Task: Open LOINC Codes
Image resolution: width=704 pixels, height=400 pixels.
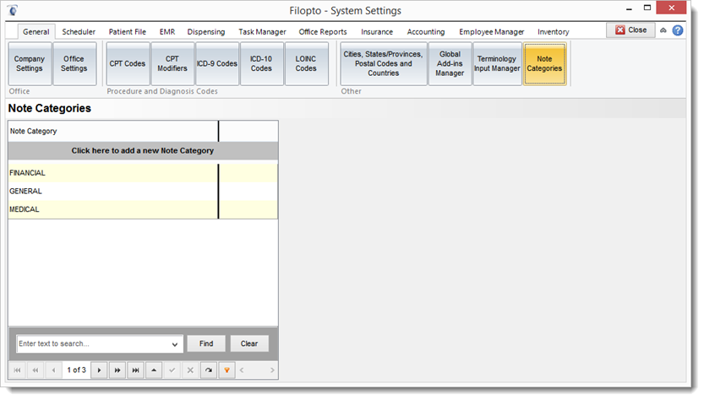Action: point(306,63)
